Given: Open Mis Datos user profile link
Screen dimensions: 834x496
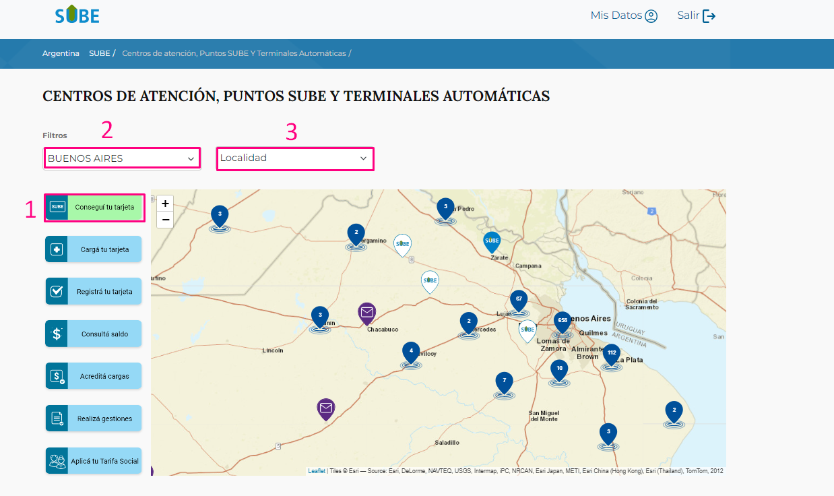Looking at the screenshot, I should point(624,15).
